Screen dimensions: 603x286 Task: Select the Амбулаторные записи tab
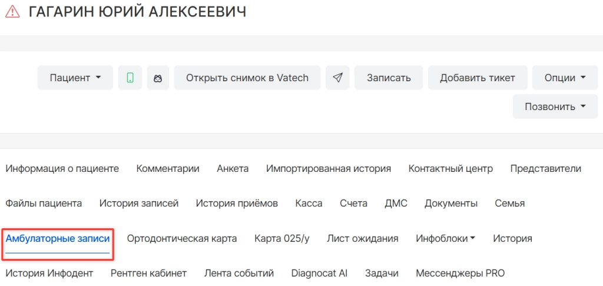pos(58,238)
